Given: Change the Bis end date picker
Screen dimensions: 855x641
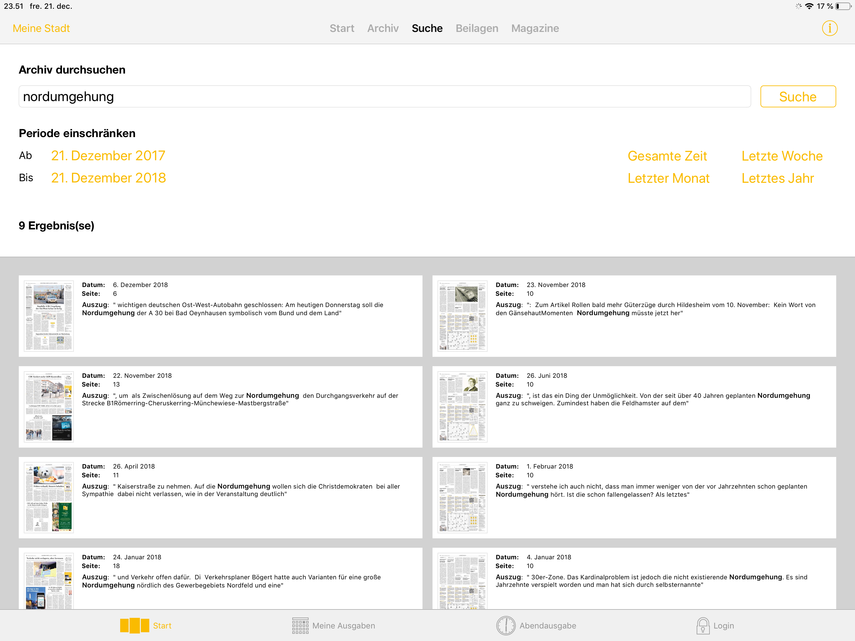Looking at the screenshot, I should (108, 178).
